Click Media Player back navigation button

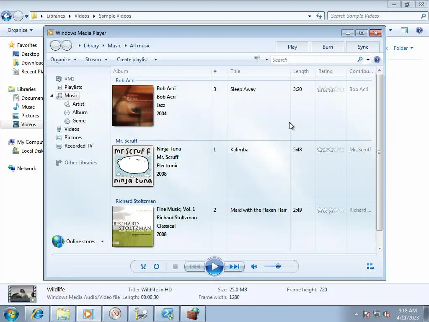(56, 45)
